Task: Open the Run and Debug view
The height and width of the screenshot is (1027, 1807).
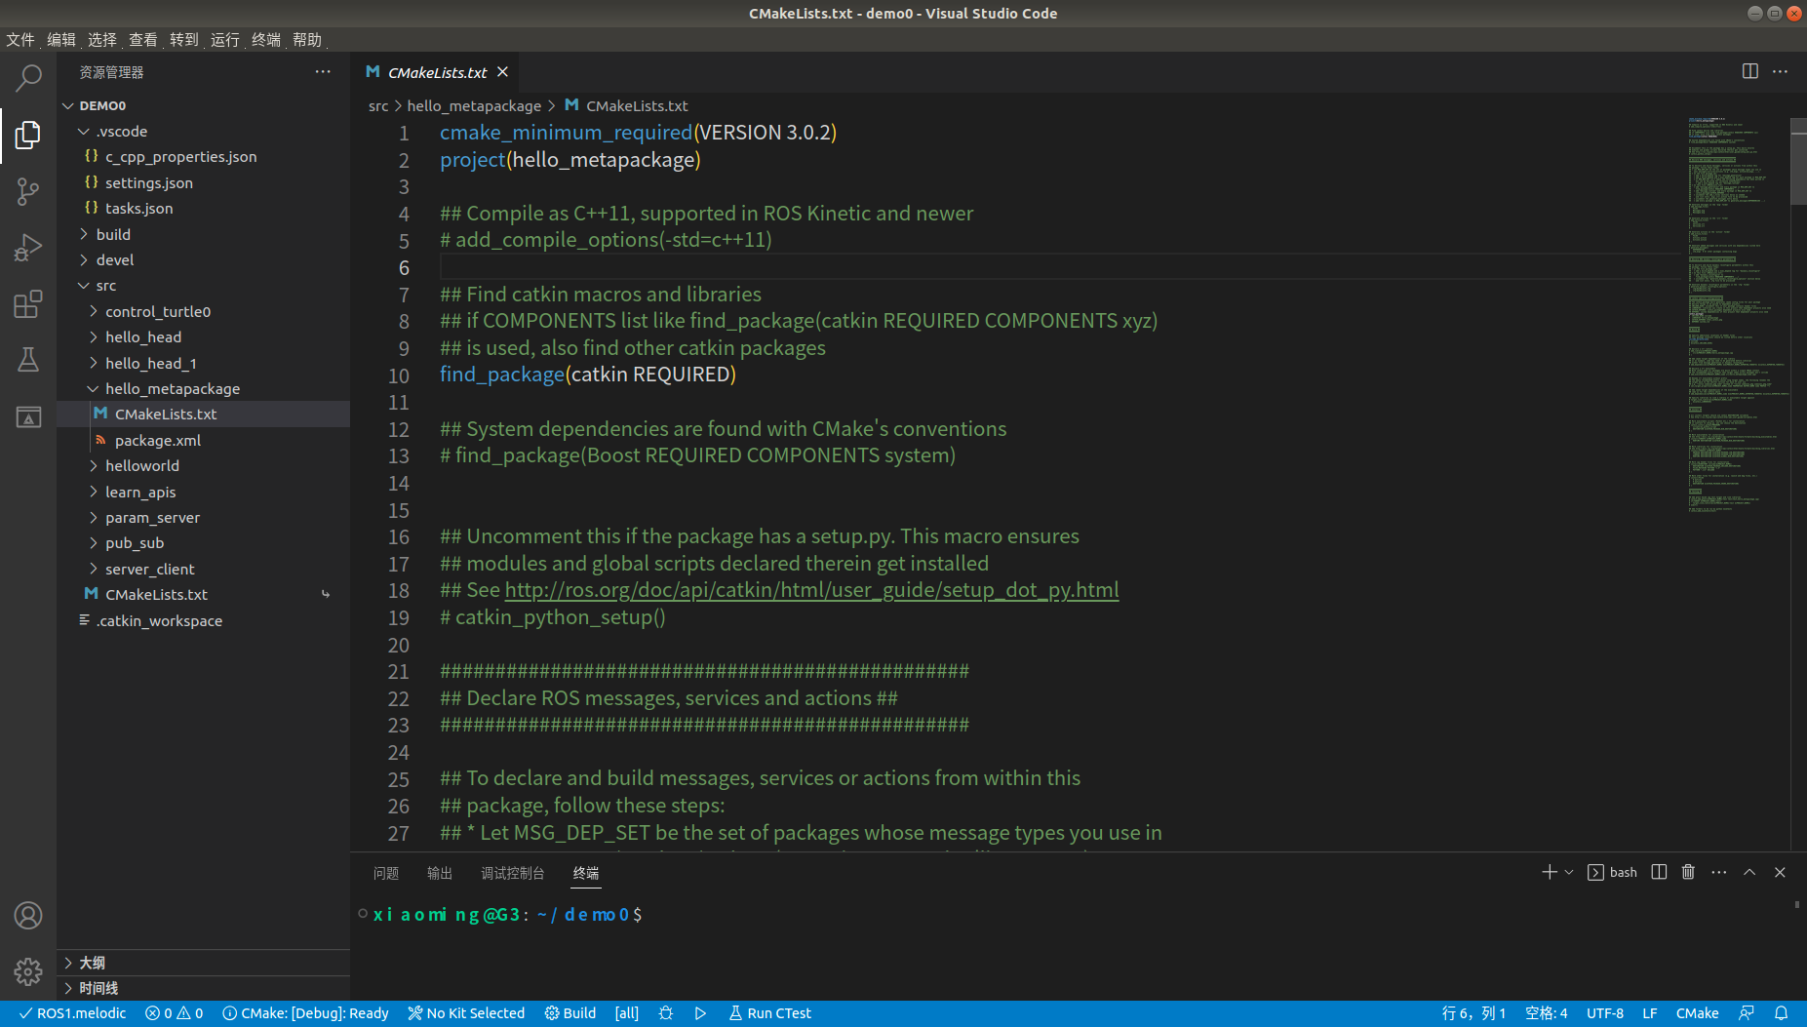Action: tap(28, 248)
